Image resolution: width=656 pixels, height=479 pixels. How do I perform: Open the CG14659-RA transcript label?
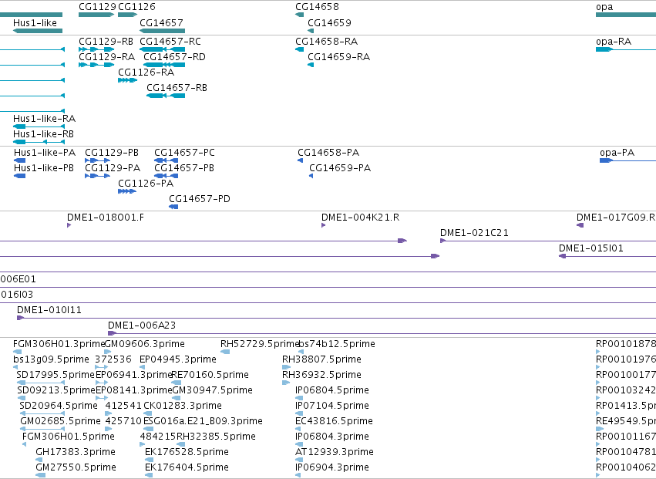(x=339, y=57)
